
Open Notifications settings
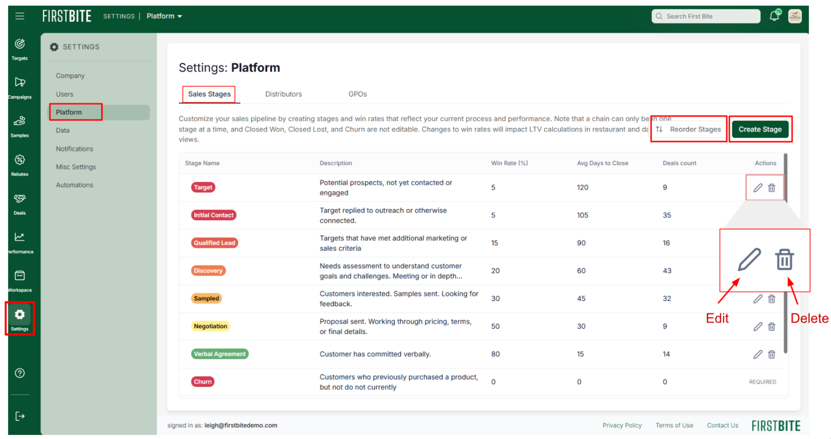click(x=75, y=149)
